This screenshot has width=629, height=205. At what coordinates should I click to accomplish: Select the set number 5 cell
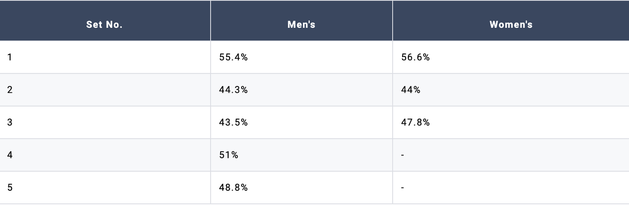[x=105, y=187]
